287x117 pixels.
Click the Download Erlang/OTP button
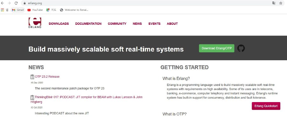click(x=217, y=49)
